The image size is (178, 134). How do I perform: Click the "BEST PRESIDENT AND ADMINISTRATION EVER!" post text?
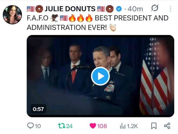132,18
